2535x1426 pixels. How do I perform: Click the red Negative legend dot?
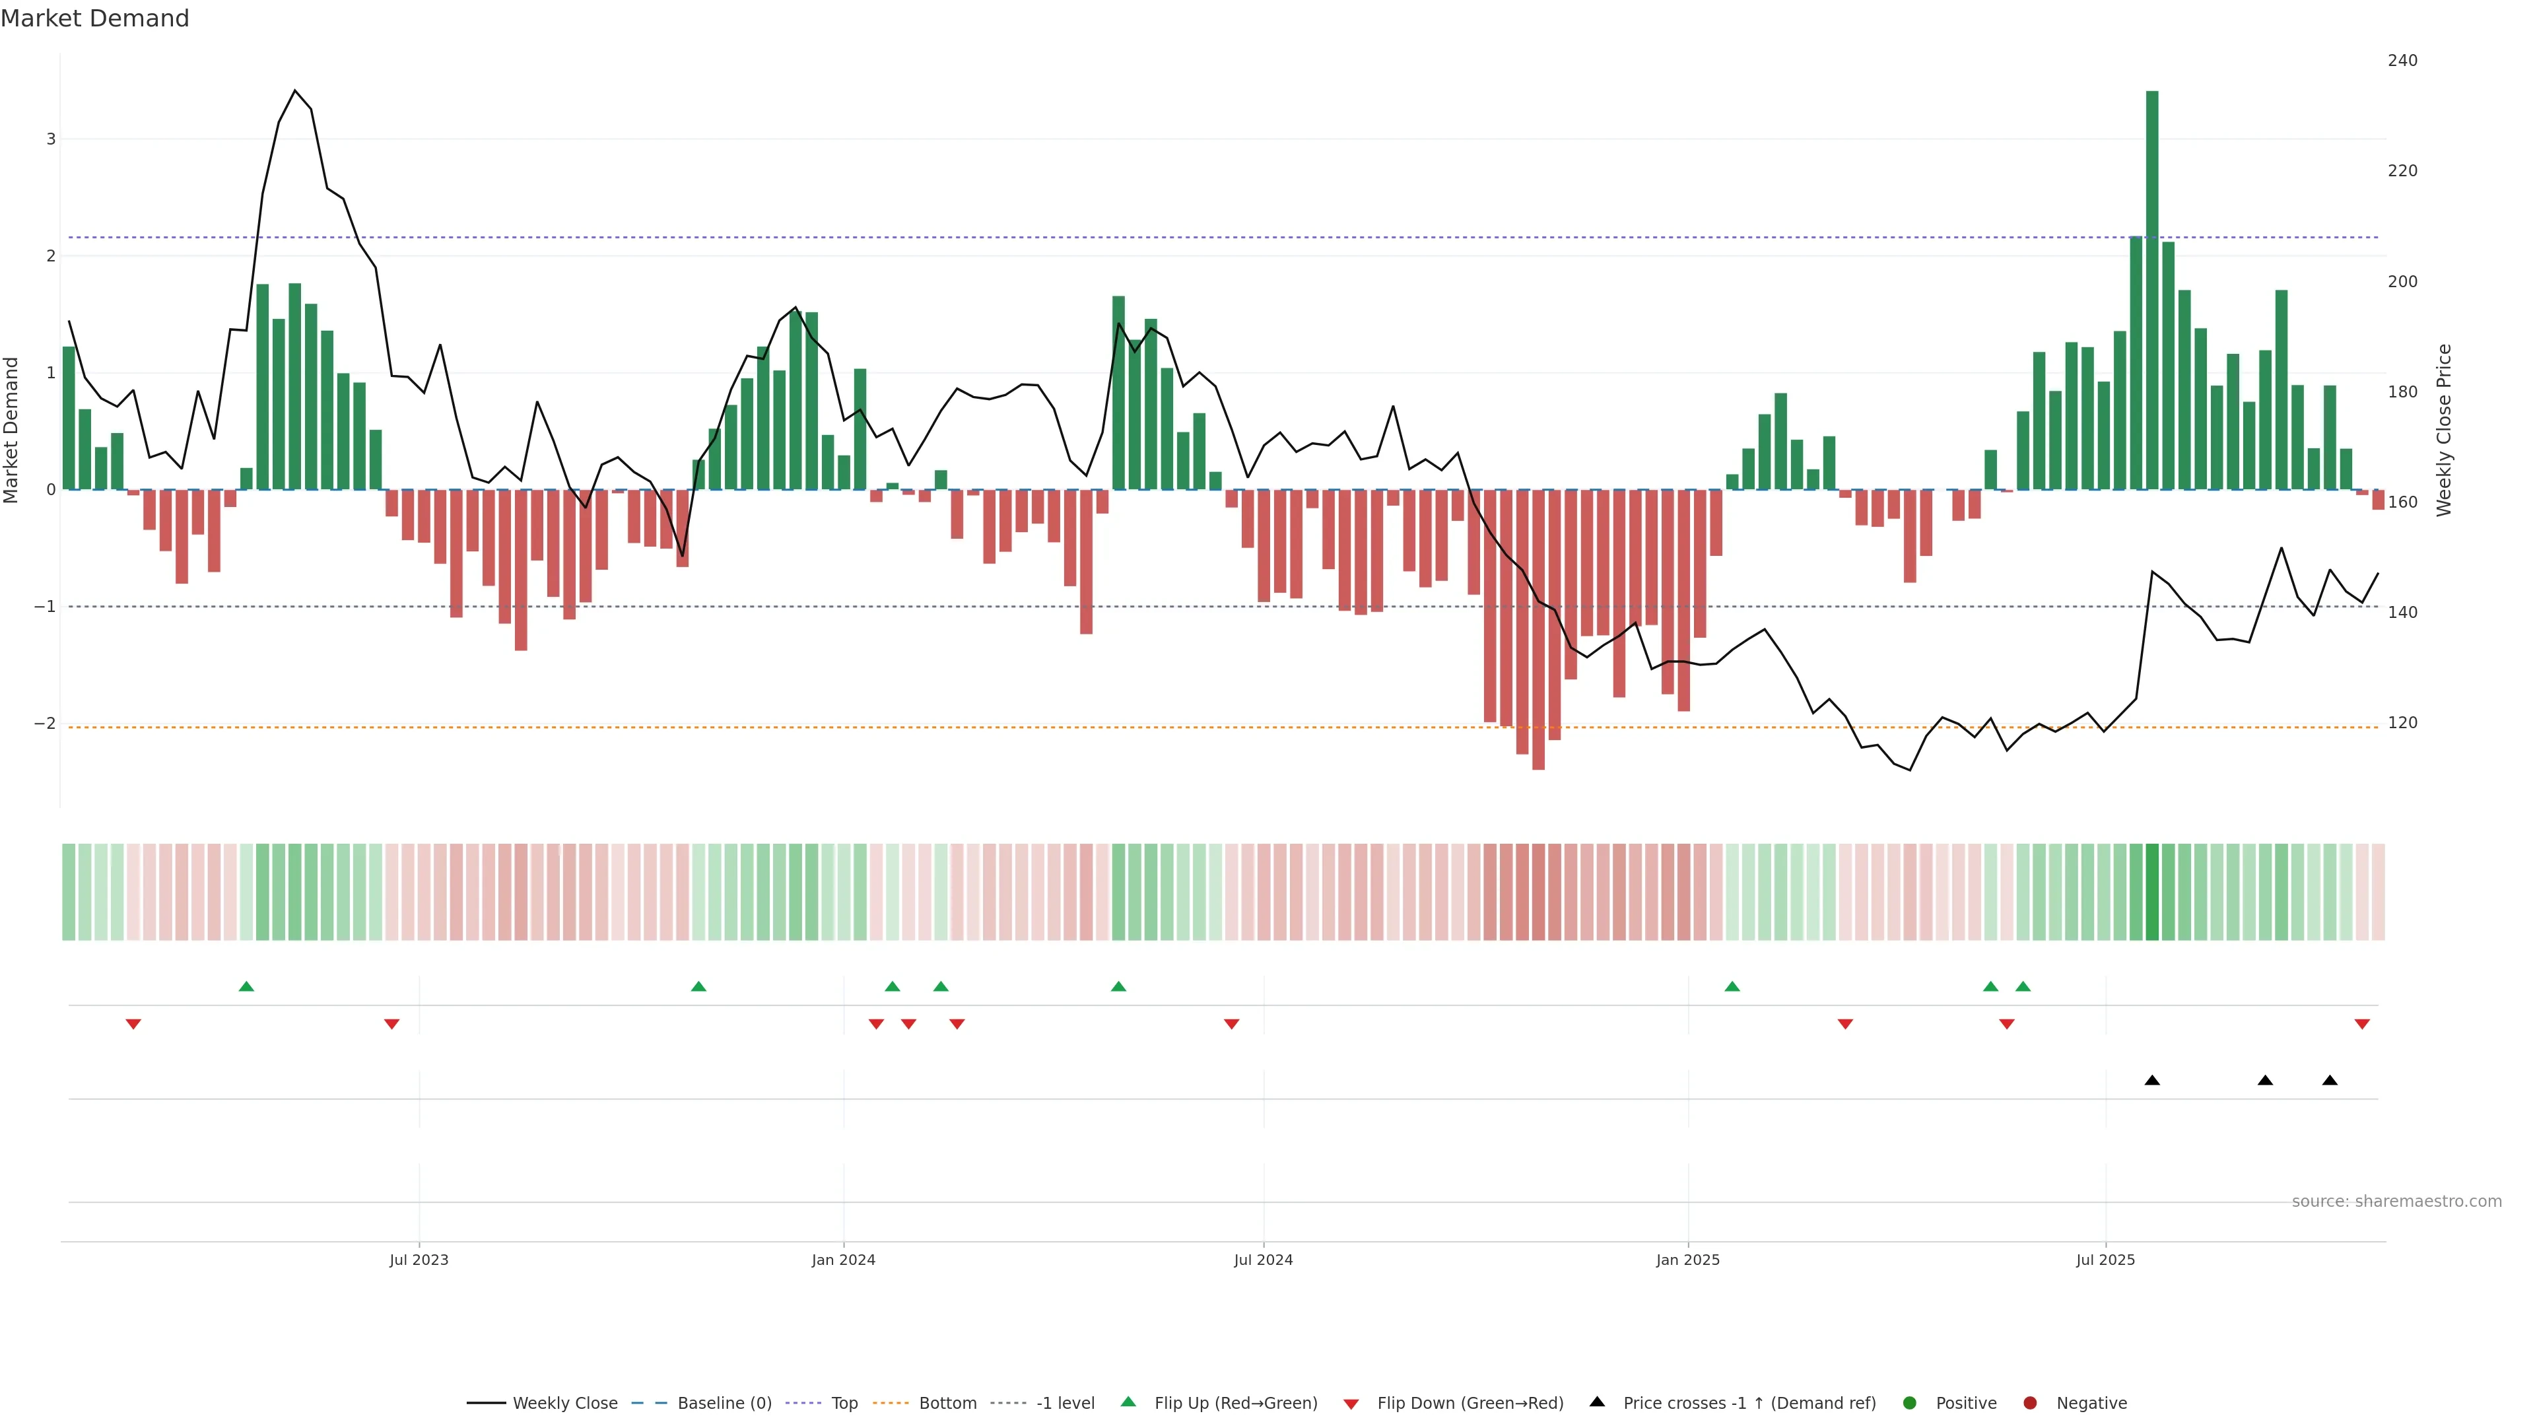coord(2029,1404)
